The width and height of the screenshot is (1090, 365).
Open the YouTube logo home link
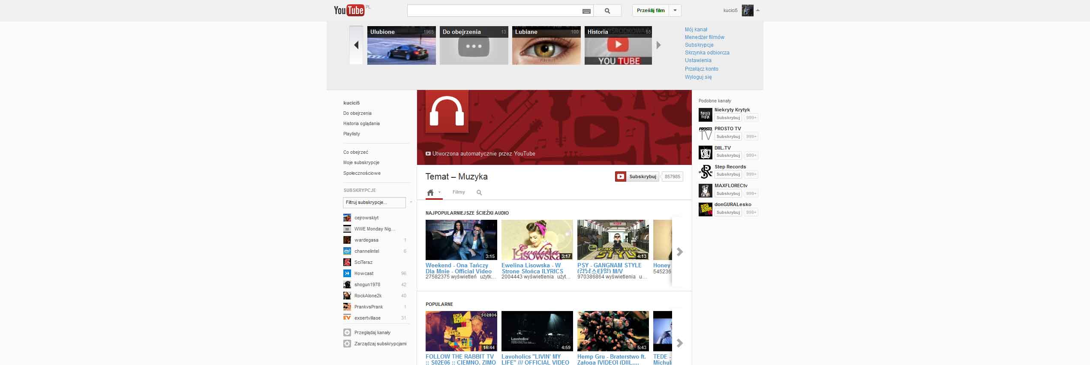click(x=350, y=10)
